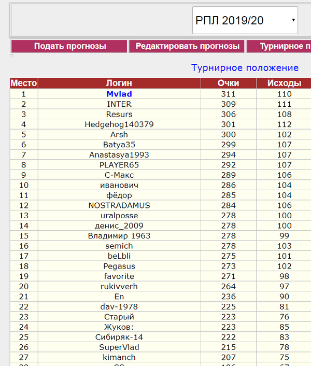The height and width of the screenshot is (366, 311).
Task: Click С-Макс points value 289
Action: [x=229, y=175]
